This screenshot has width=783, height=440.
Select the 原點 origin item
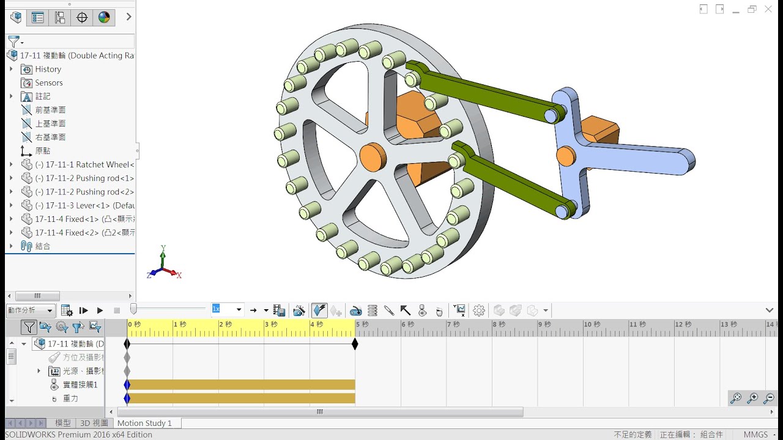pyautogui.click(x=43, y=150)
